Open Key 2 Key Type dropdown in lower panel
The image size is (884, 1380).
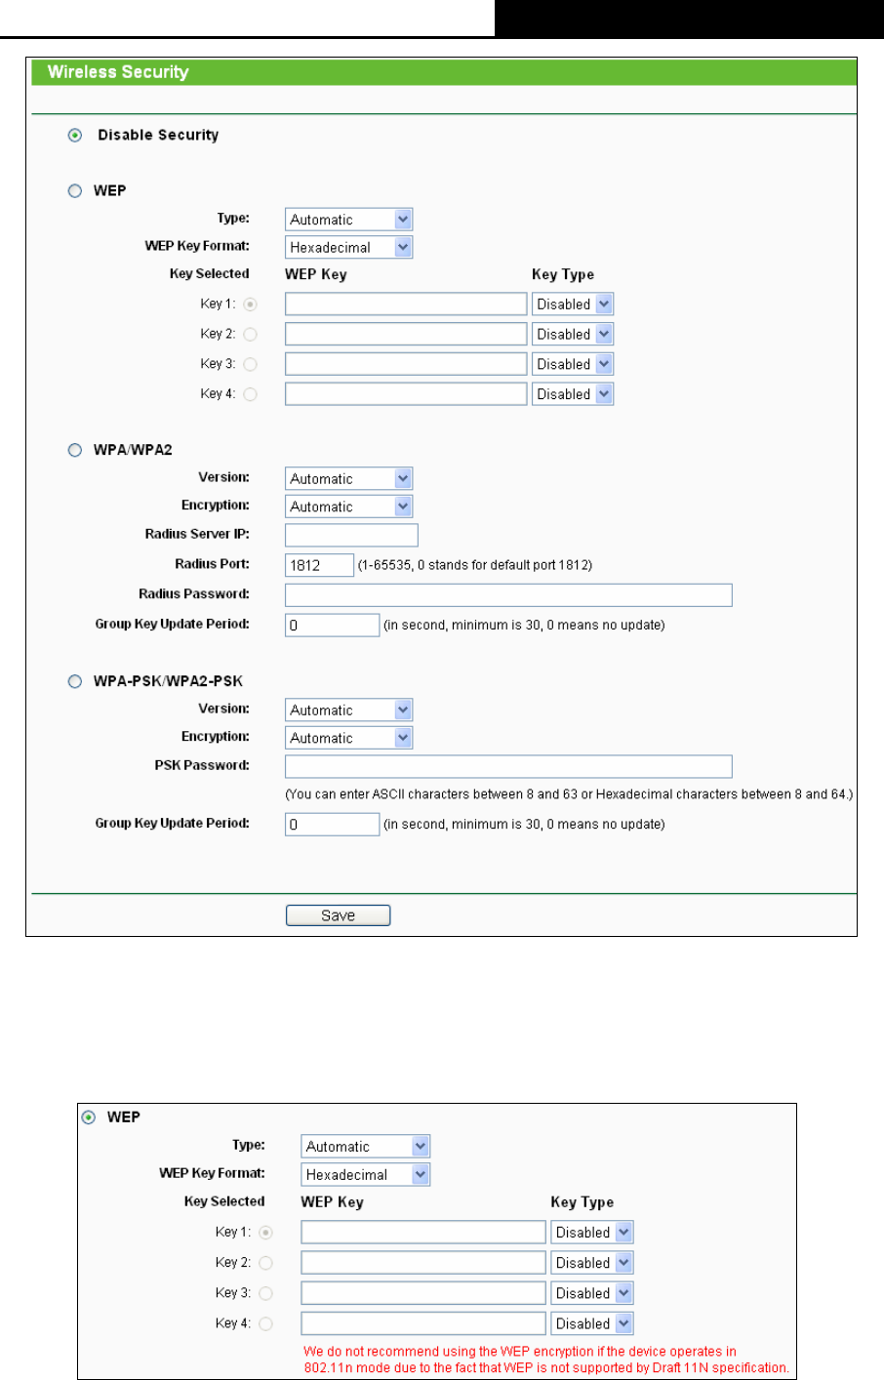tap(592, 1263)
